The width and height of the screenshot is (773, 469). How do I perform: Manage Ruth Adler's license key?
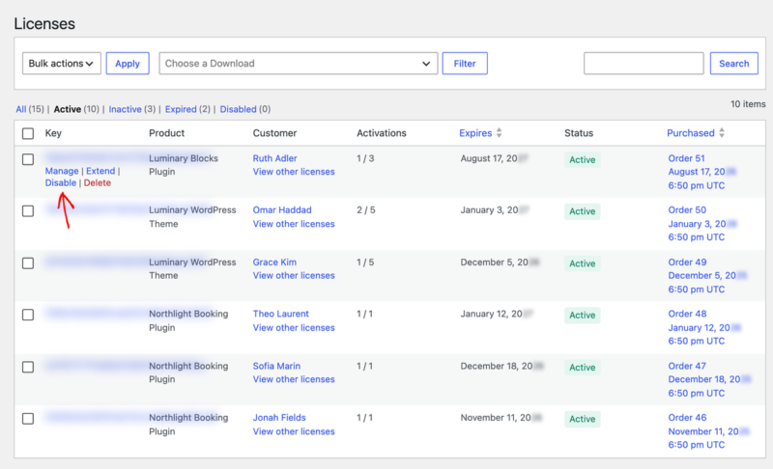(x=62, y=171)
